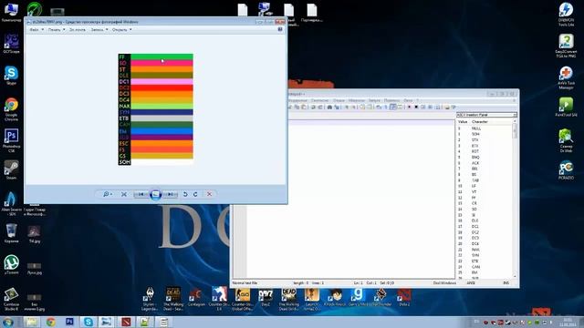Screen dimensions: 584x328
Task: Open zoom magnifier dropdown in Photo Viewer
Action: (108, 194)
